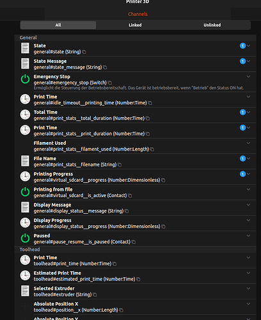This screenshot has width=261, height=320.
Task: Open the link badge on Printing Progress
Action: pos(242,174)
